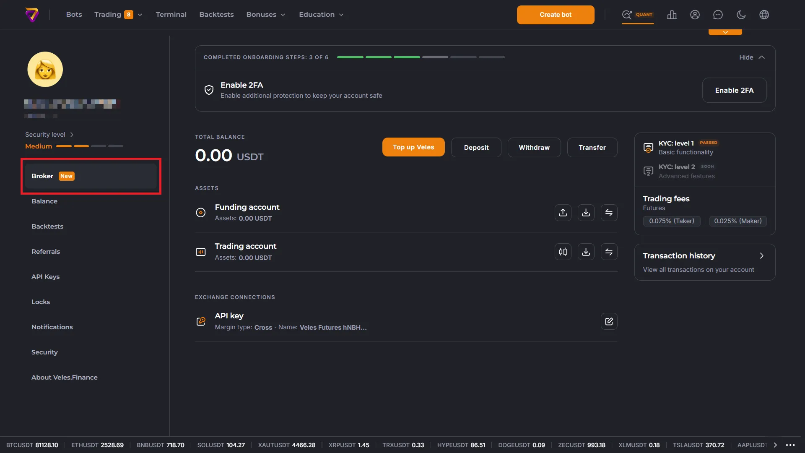Click ETHUSDT 2528.69 in ticker

[97, 445]
